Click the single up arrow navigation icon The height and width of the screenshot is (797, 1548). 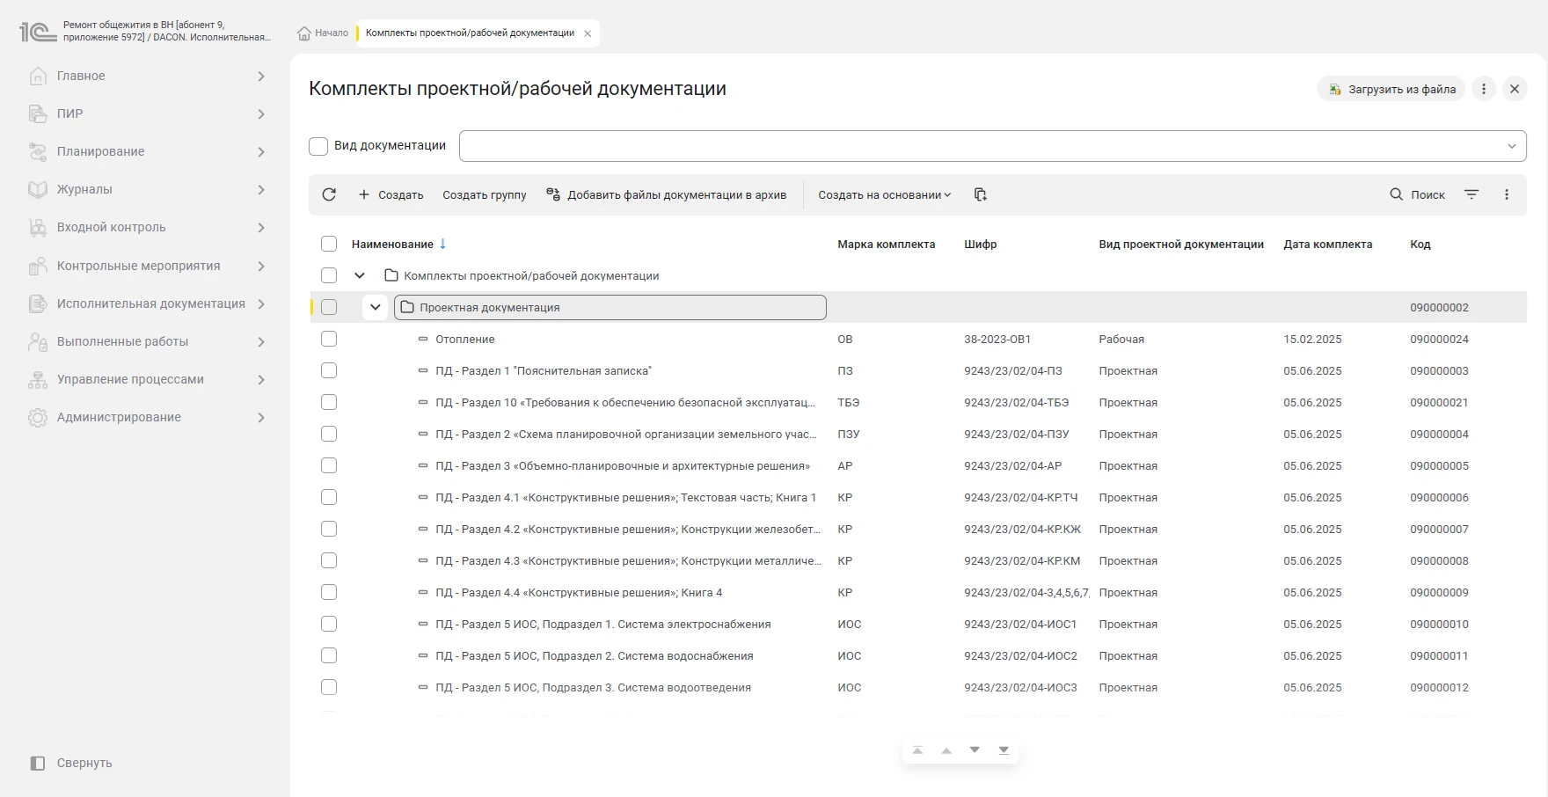click(x=946, y=750)
